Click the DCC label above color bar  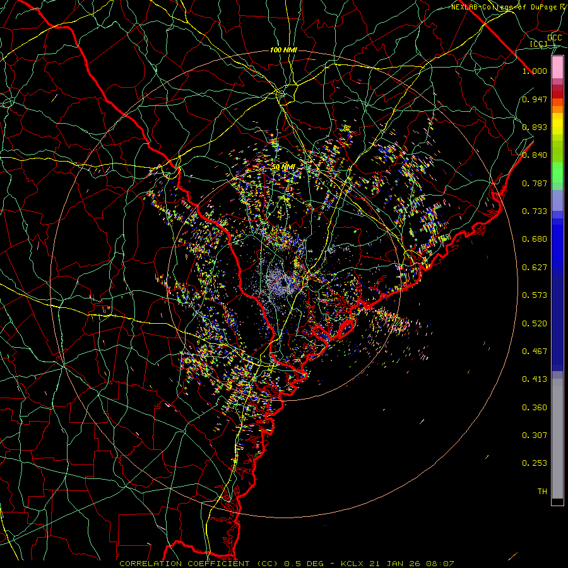(x=554, y=38)
